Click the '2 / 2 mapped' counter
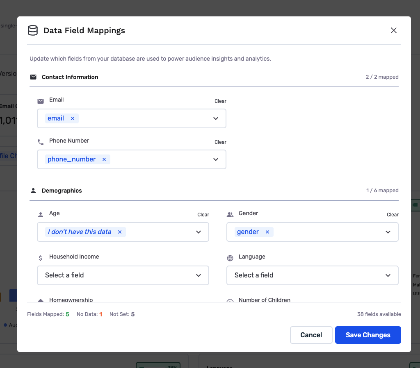Image resolution: width=420 pixels, height=368 pixels. [382, 77]
